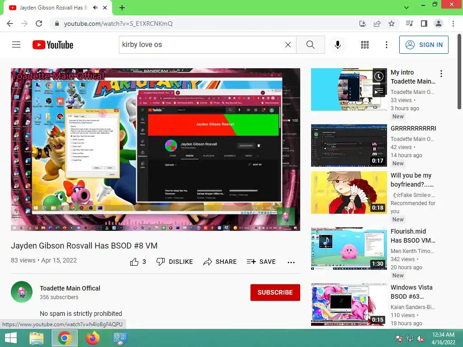Toggle Chrome side panel
The image size is (463, 347).
click(424, 23)
